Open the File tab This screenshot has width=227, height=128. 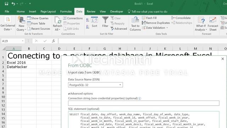pyautogui.click(x=7, y=11)
